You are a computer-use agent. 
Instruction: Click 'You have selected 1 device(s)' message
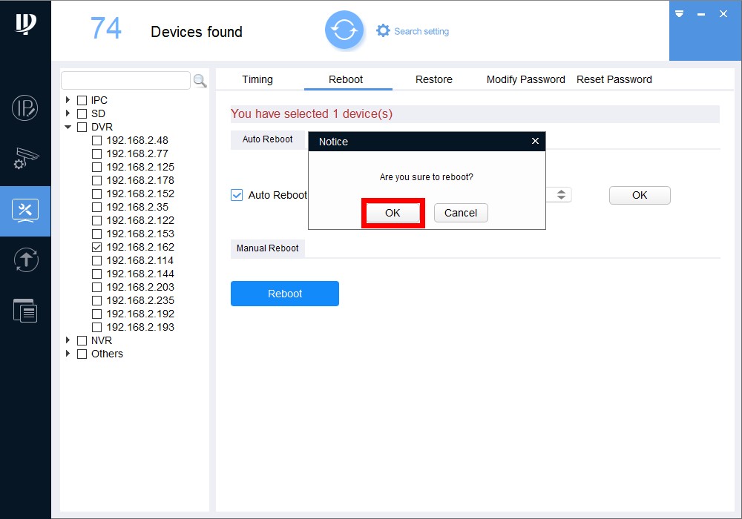coord(312,114)
